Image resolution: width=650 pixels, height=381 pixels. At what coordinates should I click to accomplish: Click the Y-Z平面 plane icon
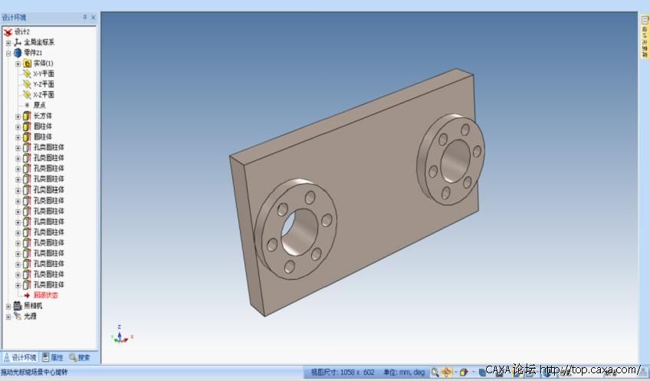[x=28, y=84]
